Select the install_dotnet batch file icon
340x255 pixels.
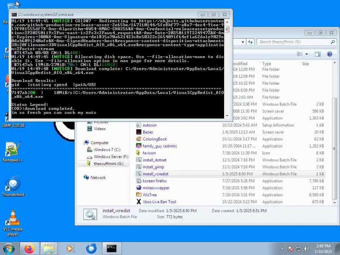[x=138, y=160]
